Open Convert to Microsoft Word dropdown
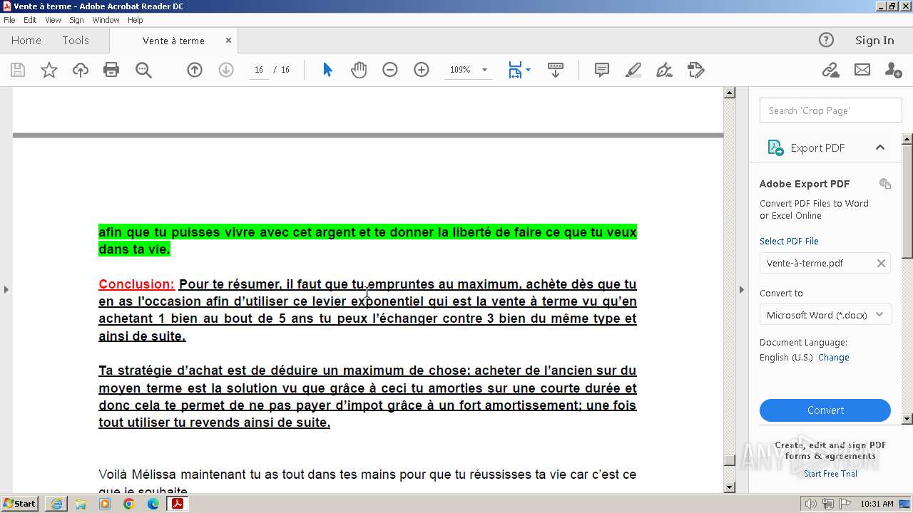This screenshot has width=913, height=513. [825, 315]
